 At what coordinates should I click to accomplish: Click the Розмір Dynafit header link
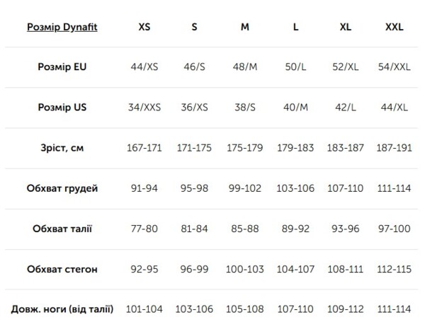[x=62, y=27]
